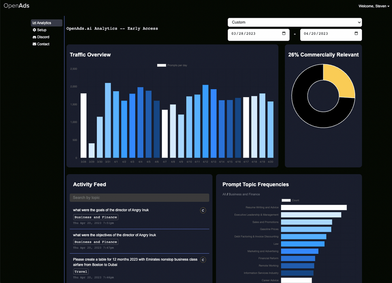Click the Search by topic input field

[139, 197]
